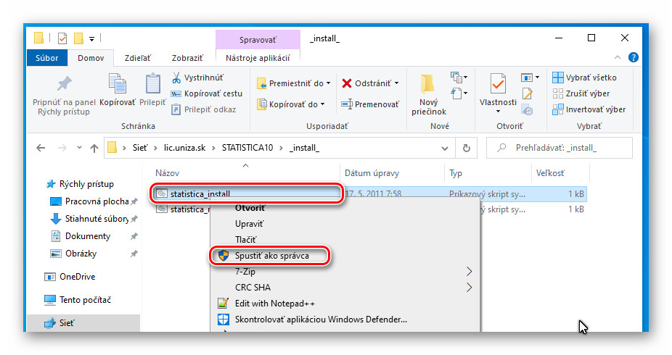The image size is (672, 355).
Task: Open the Súbor tab
Action: click(47, 58)
